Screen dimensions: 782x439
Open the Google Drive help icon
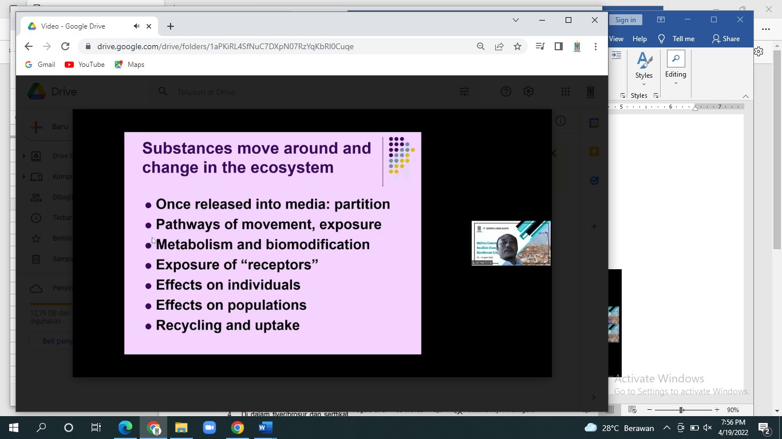tap(506, 91)
